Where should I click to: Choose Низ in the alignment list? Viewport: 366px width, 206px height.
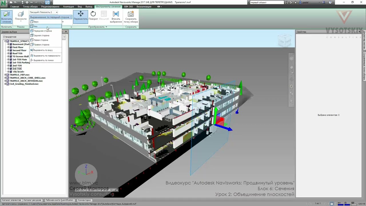pyautogui.click(x=45, y=26)
